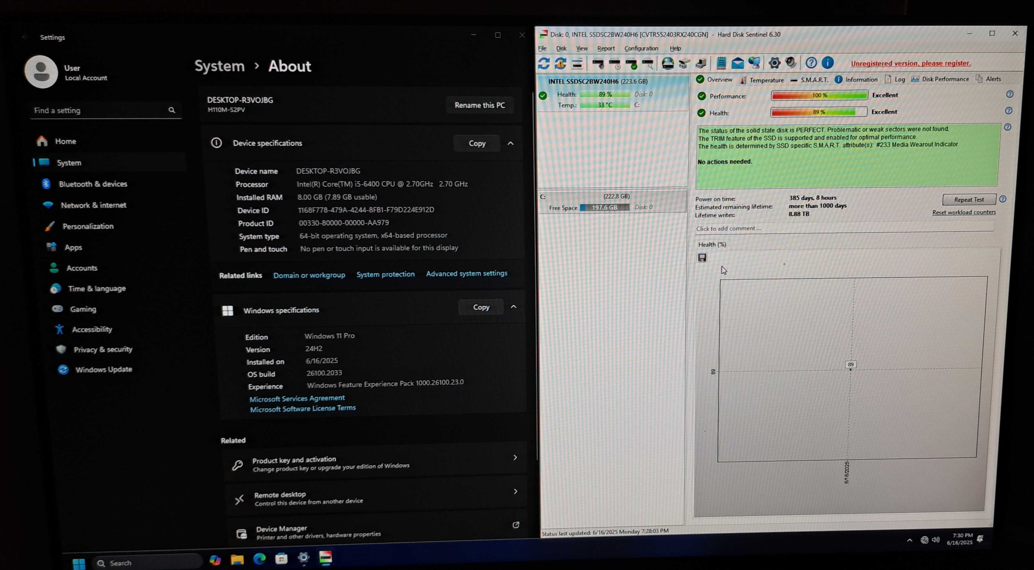1034x570 pixels.
Task: Collapse the Windows specifications section
Action: 513,307
